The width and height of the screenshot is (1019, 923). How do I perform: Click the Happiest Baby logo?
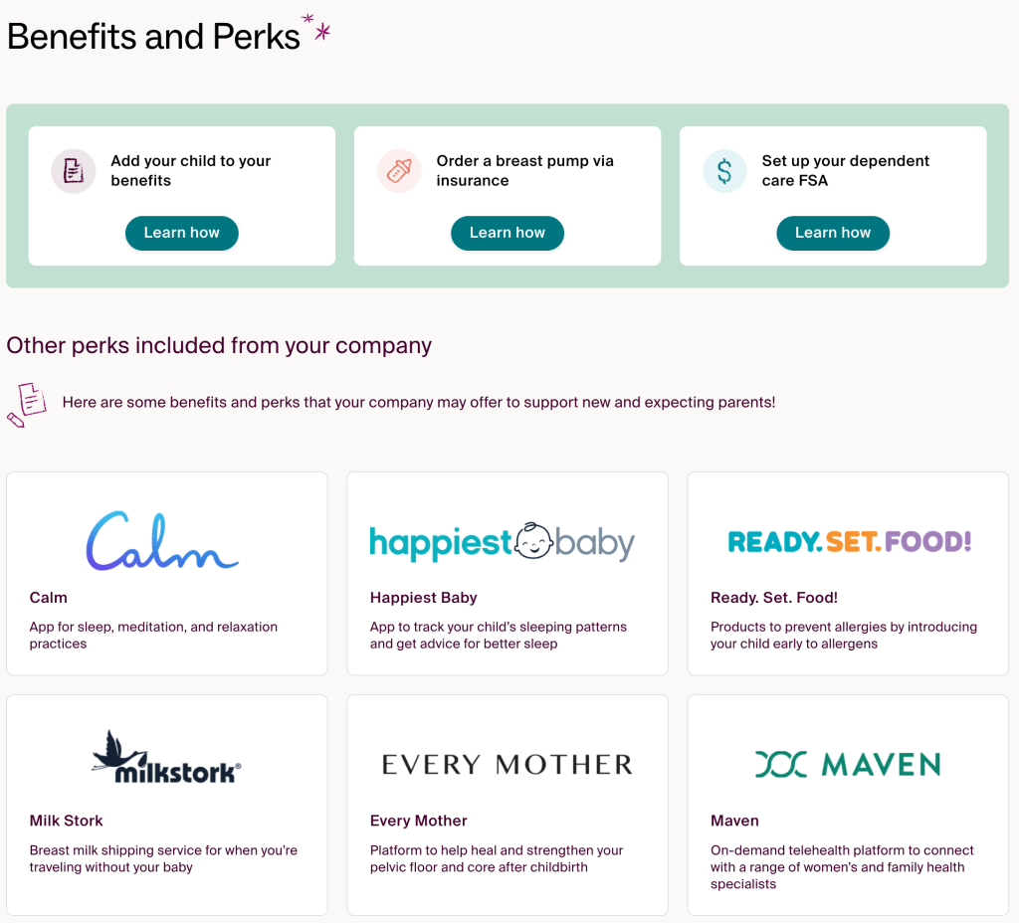pyautogui.click(x=502, y=542)
